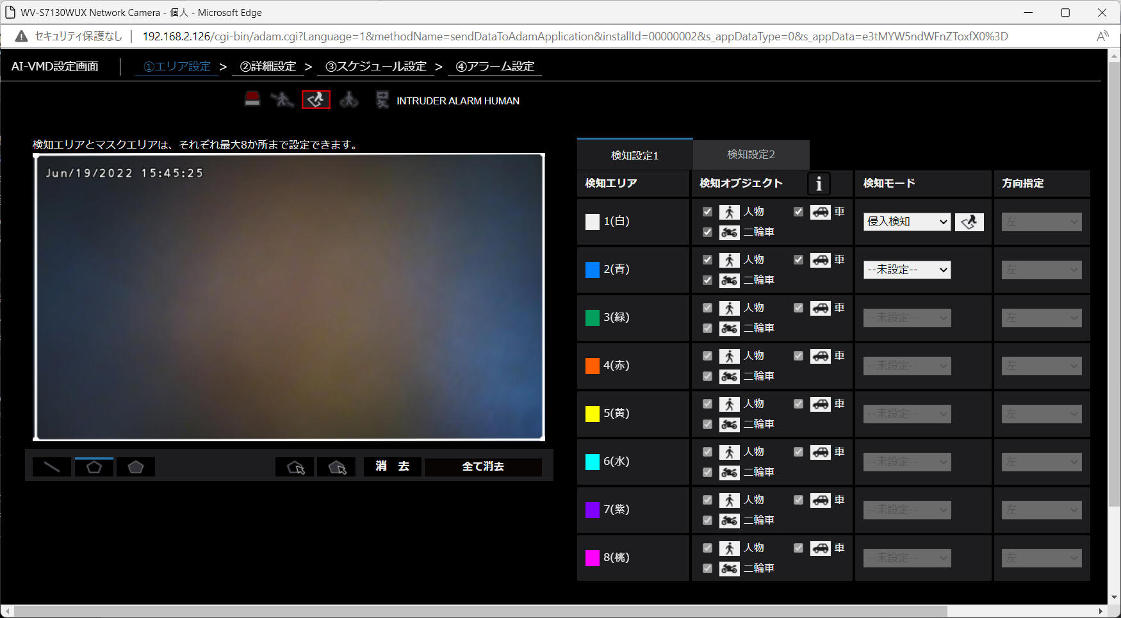Open detection mode dropdown for area 3

pos(907,318)
